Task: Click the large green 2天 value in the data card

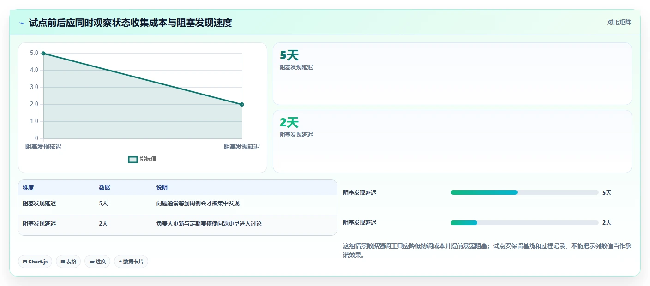Action: (289, 123)
